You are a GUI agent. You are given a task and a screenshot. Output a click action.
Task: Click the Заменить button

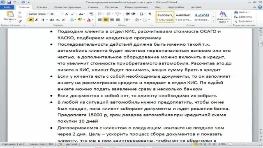pyautogui.click(x=243, y=17)
